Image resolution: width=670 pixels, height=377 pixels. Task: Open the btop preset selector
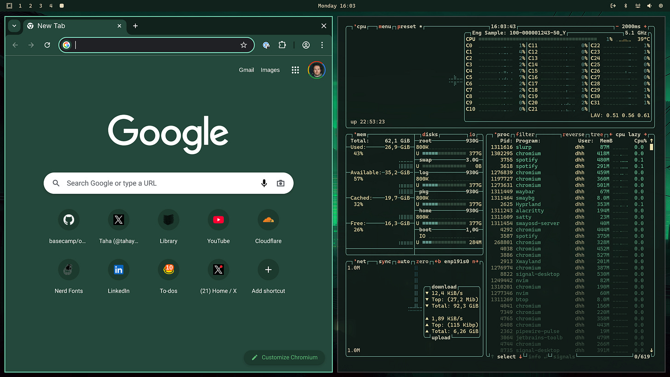click(x=407, y=27)
